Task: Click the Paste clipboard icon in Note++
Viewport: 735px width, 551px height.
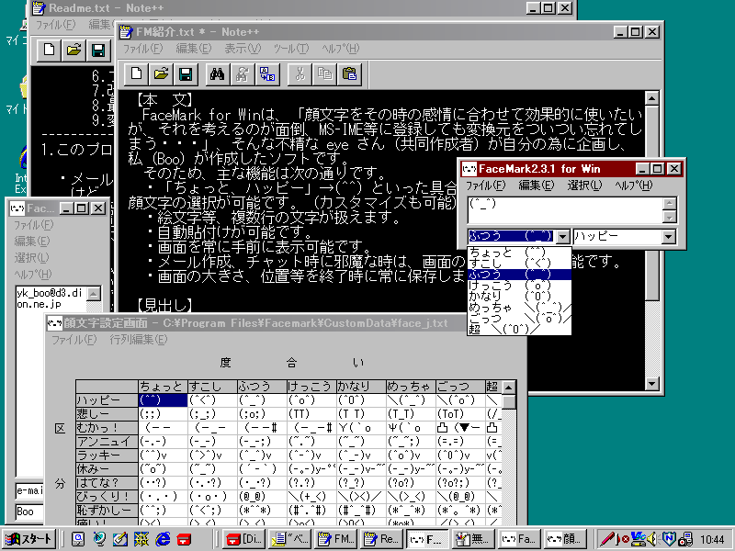Action: click(x=350, y=74)
